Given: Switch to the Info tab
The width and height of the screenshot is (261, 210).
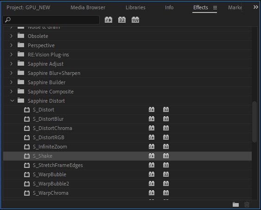Looking at the screenshot, I should (x=169, y=7).
